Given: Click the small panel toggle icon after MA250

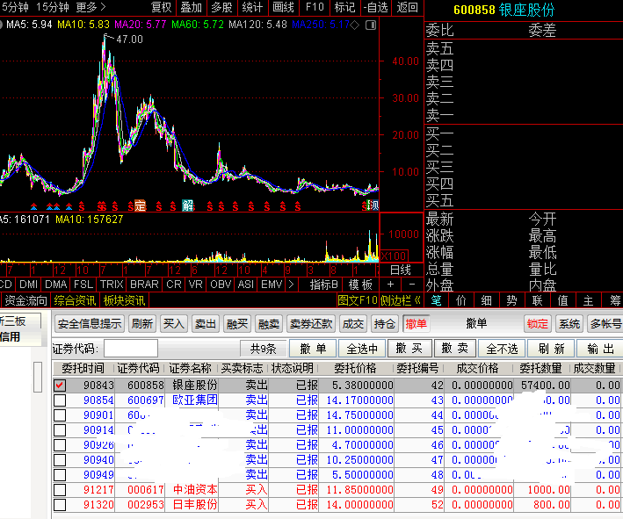Looking at the screenshot, I should pos(370,25).
